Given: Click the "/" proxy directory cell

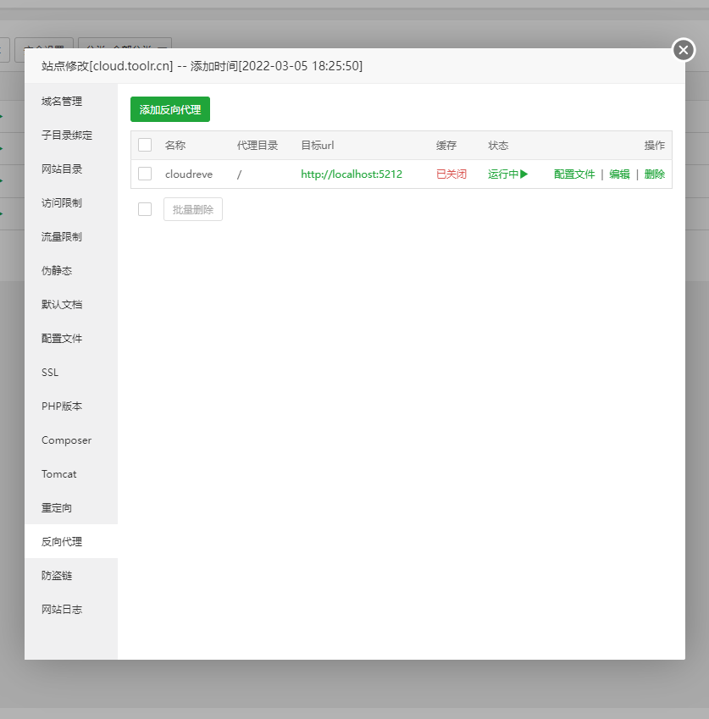Looking at the screenshot, I should tap(239, 174).
